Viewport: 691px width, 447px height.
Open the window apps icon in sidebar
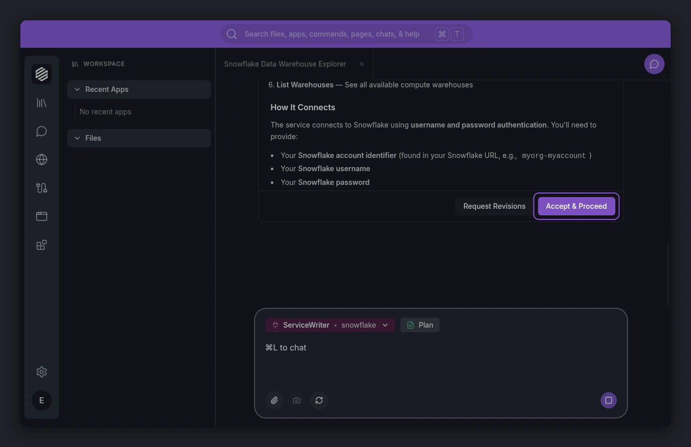coord(42,216)
